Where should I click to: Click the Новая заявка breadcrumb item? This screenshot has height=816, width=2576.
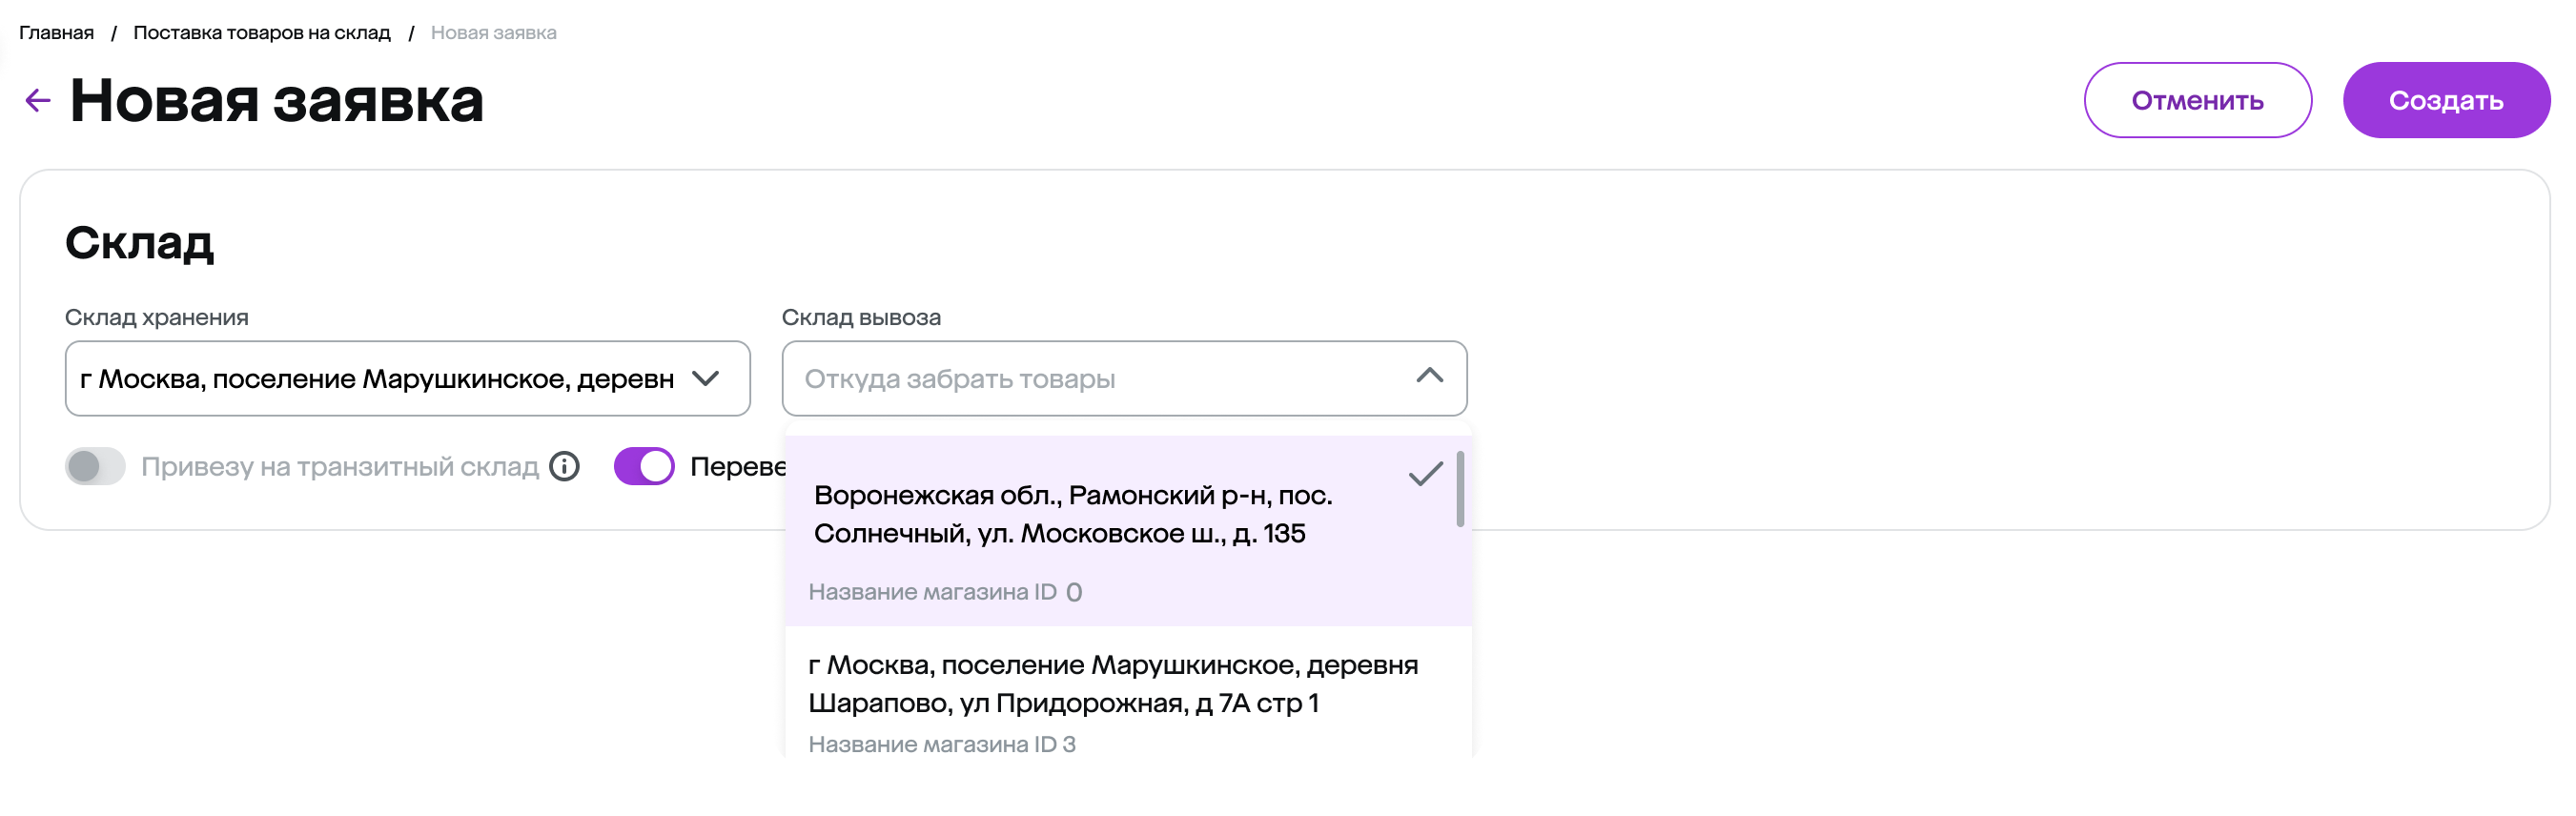493,33
